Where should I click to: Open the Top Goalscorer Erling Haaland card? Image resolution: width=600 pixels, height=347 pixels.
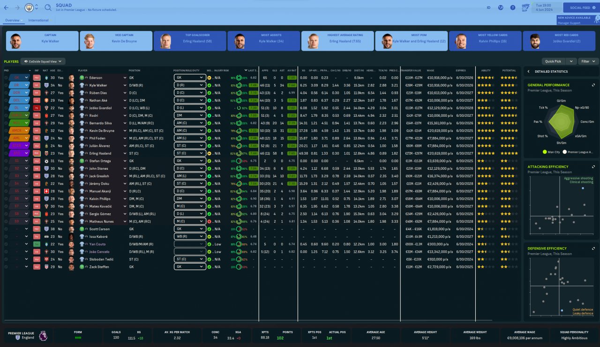click(x=190, y=41)
